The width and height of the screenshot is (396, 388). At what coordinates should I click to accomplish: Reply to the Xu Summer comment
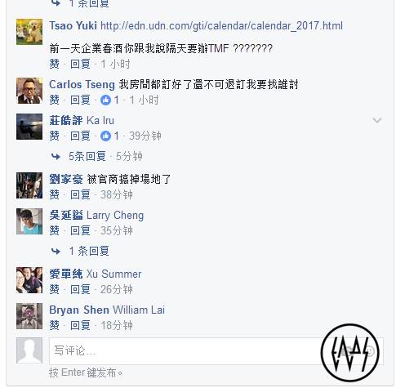(80, 289)
